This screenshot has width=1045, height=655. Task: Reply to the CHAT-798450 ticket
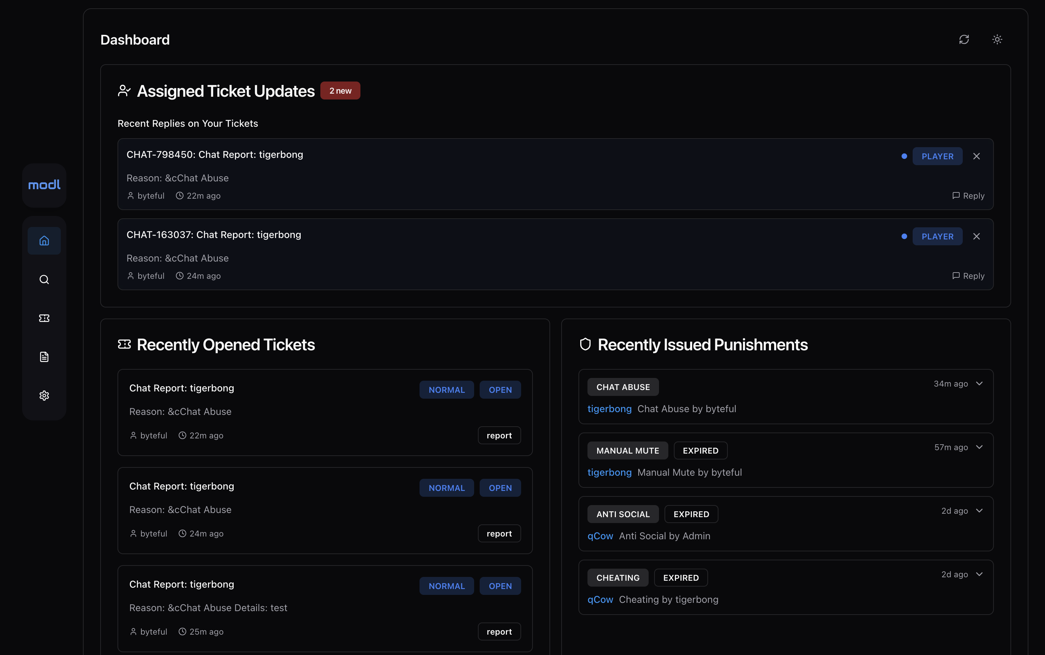click(968, 196)
